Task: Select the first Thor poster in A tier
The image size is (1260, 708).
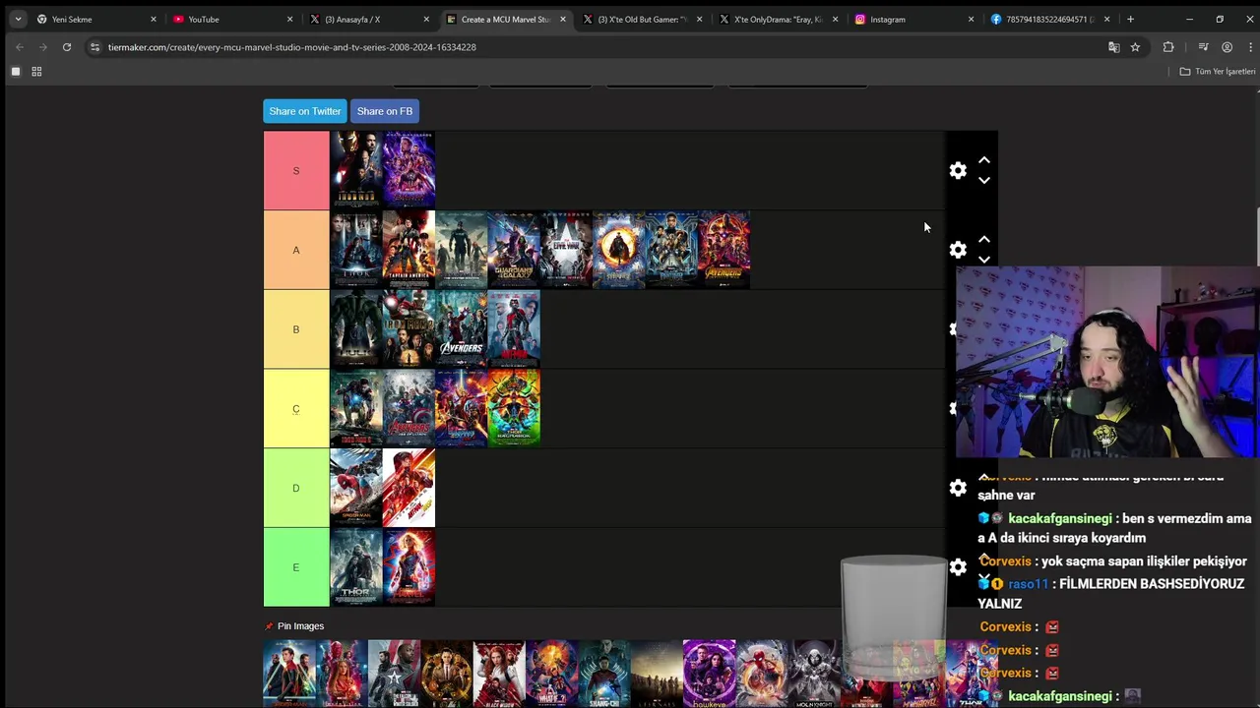Action: coord(356,250)
